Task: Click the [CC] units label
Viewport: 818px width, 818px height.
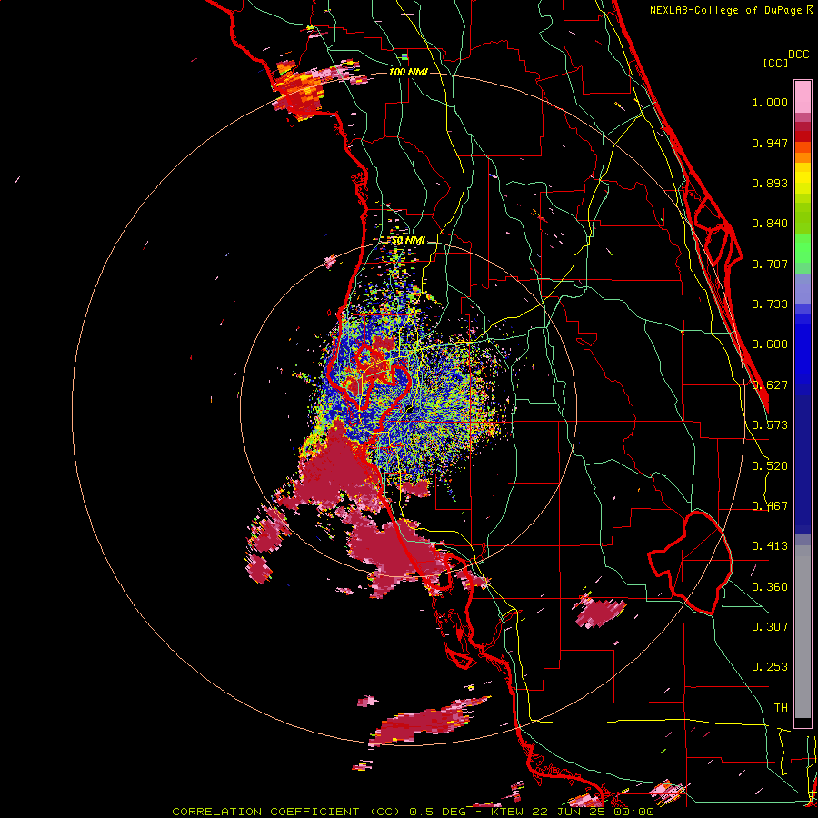Action: (x=774, y=63)
